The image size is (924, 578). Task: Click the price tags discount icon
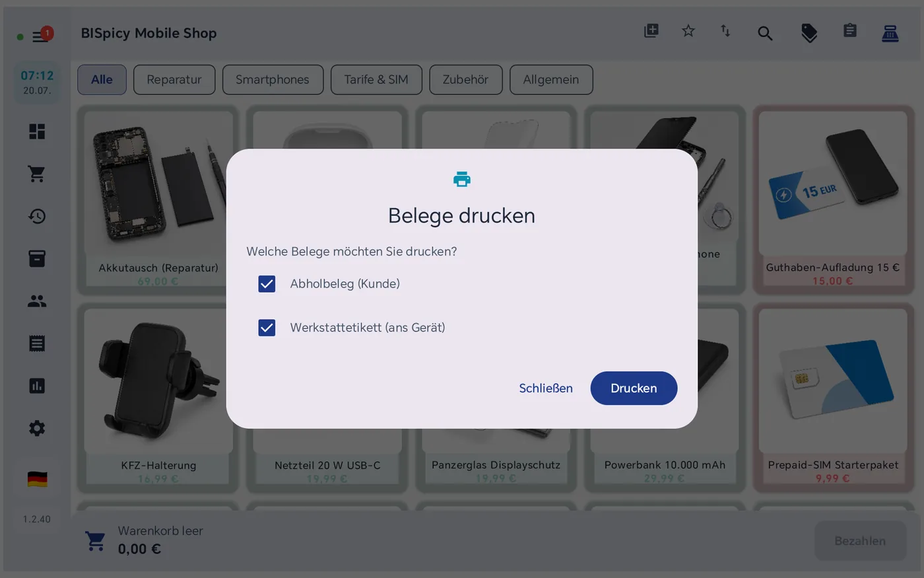(809, 33)
